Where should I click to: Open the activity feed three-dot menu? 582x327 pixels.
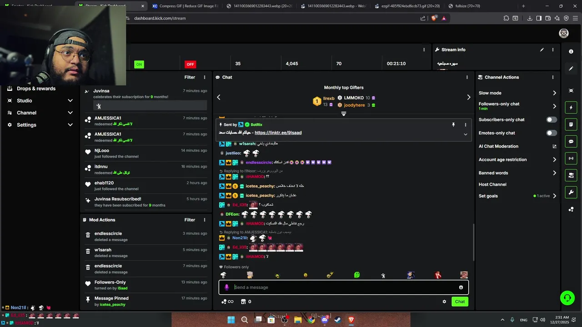pos(205,77)
